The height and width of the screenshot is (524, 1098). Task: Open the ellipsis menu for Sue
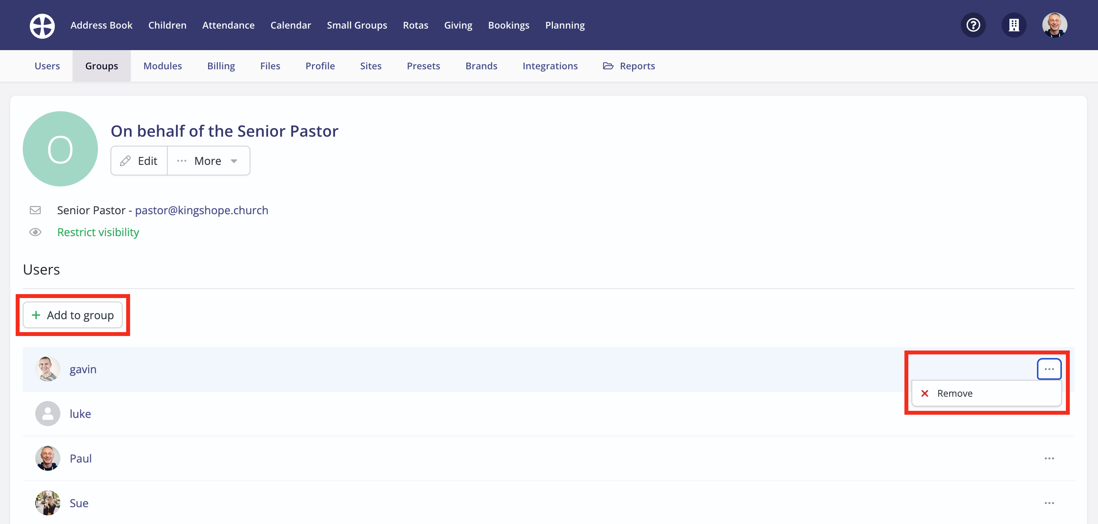click(x=1049, y=503)
